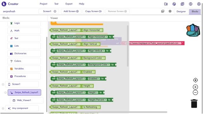The width and height of the screenshot is (203, 114).
Task: Open the Text blocks category
Action: tap(24, 38)
